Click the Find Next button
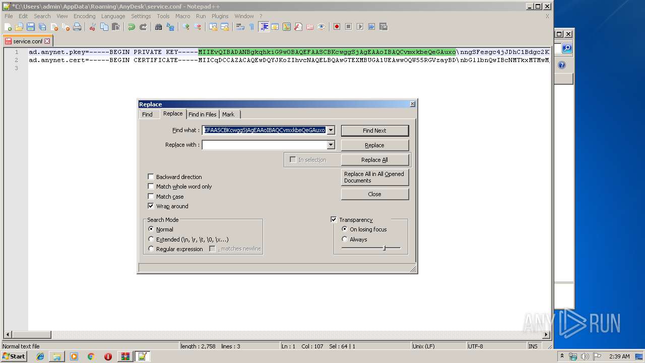The image size is (645, 363). (x=374, y=131)
